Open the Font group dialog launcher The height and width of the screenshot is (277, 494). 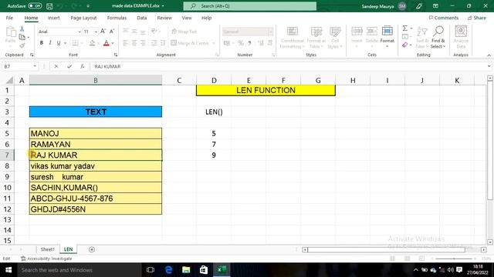[x=116, y=55]
